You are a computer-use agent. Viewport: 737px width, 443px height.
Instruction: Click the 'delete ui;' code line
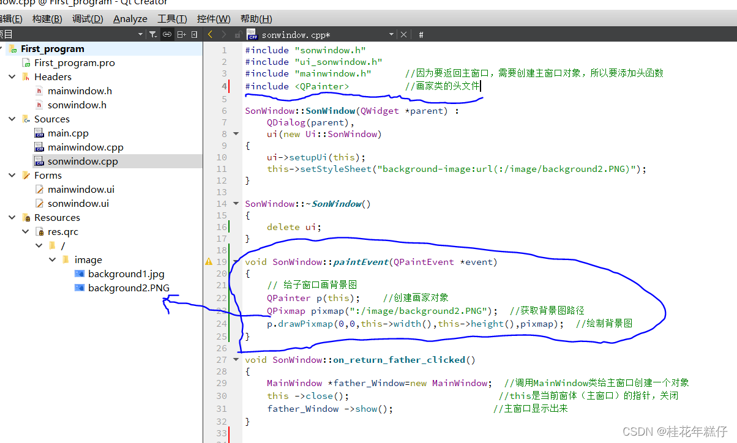(294, 227)
